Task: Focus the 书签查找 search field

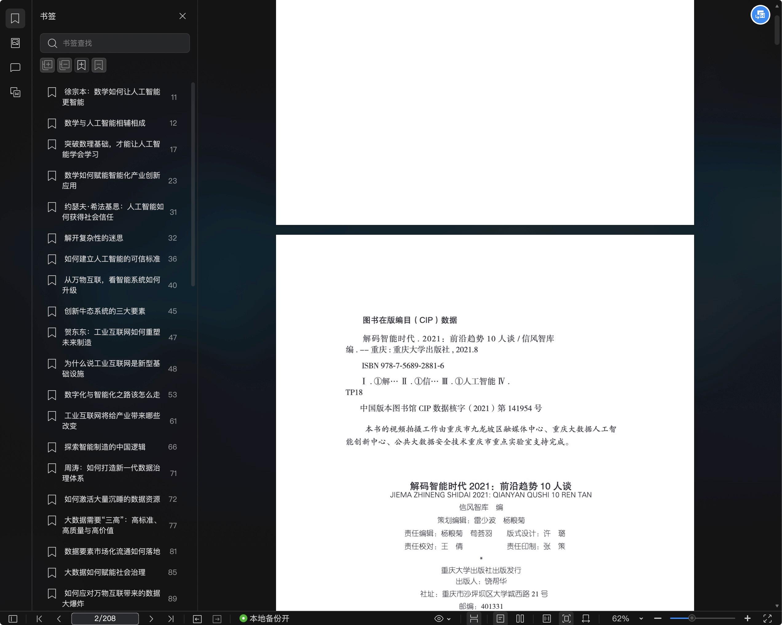Action: click(x=115, y=43)
